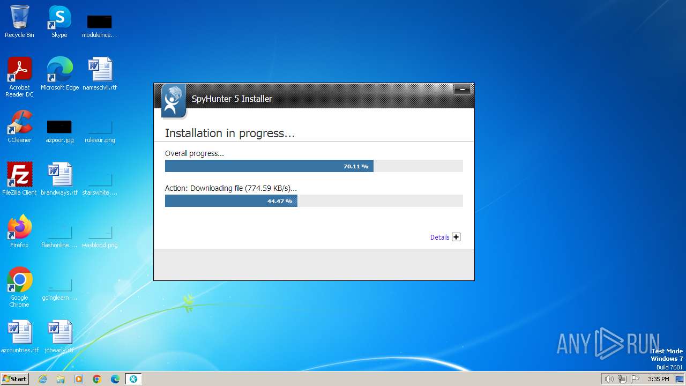Open the volume speaker tray icon
Image resolution: width=686 pixels, height=386 pixels.
pos(609,379)
